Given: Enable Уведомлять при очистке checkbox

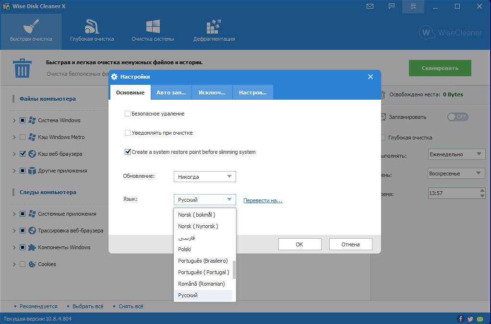Looking at the screenshot, I should (128, 133).
